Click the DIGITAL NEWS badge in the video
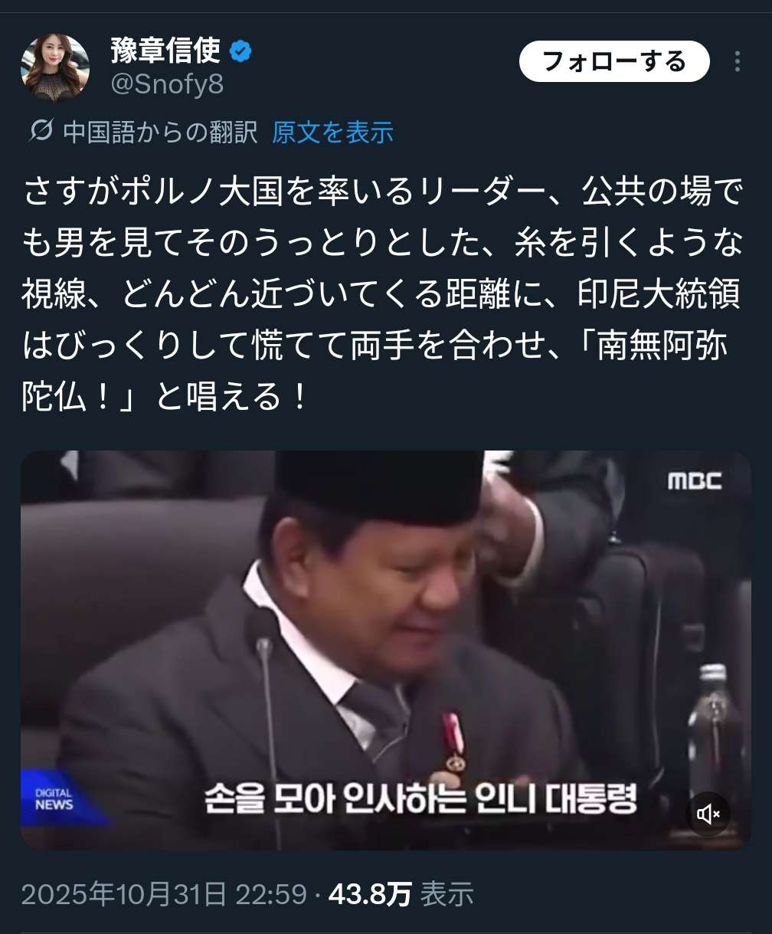Screen dimensions: 772x934 [x=55, y=798]
